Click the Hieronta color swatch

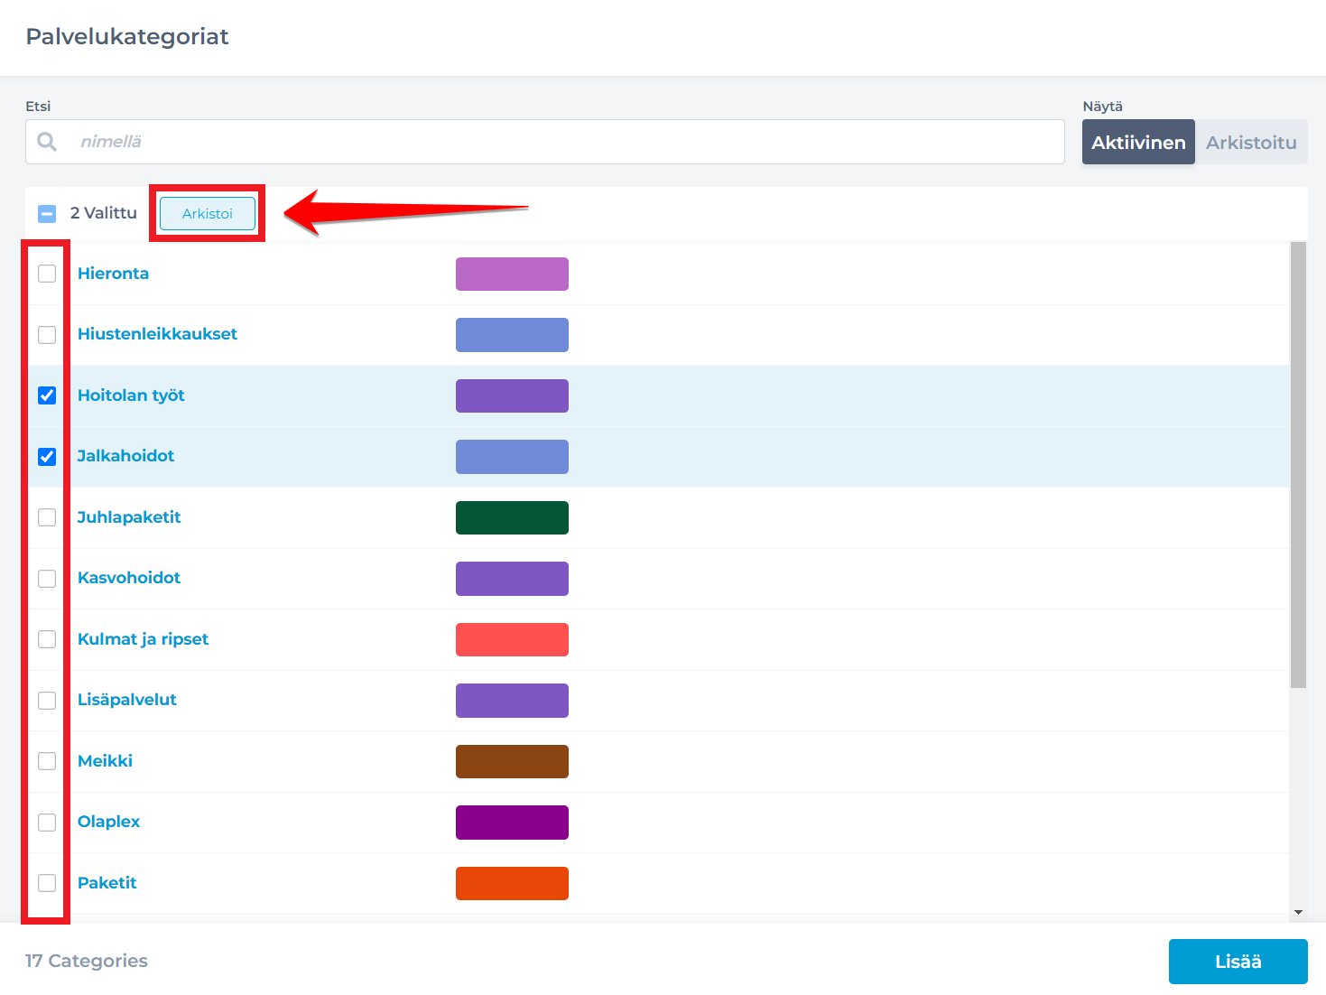pyautogui.click(x=512, y=274)
